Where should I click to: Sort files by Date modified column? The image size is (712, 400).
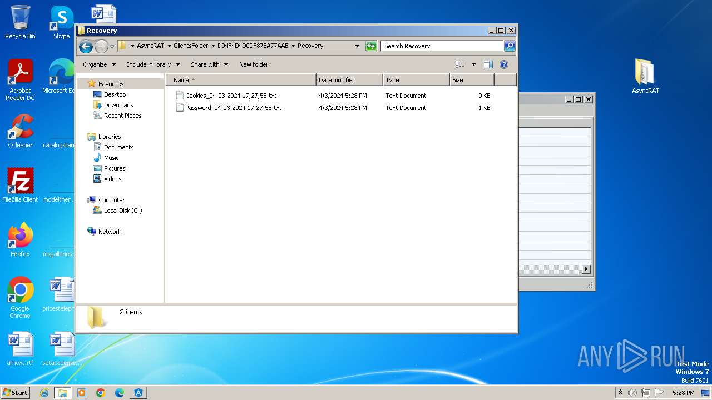click(349, 80)
